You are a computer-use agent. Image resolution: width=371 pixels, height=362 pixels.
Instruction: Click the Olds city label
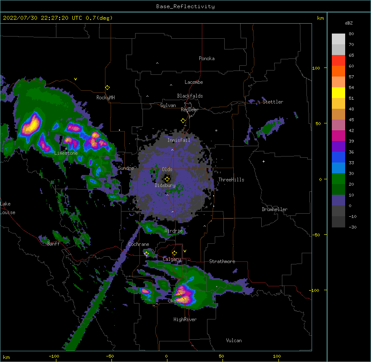click(167, 169)
